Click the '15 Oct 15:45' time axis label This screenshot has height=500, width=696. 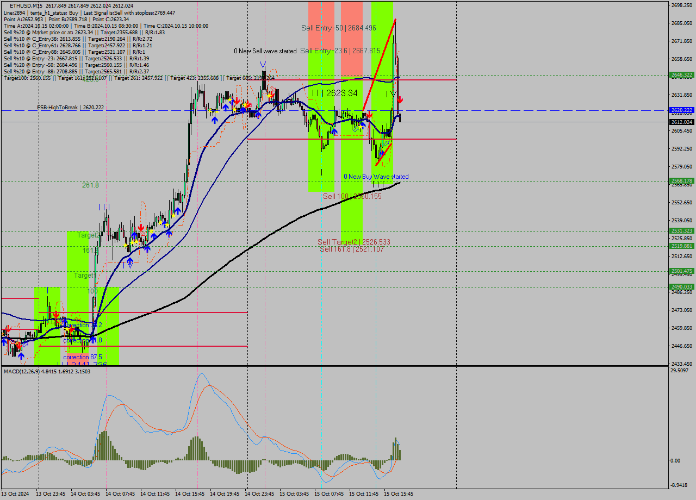pos(399,494)
